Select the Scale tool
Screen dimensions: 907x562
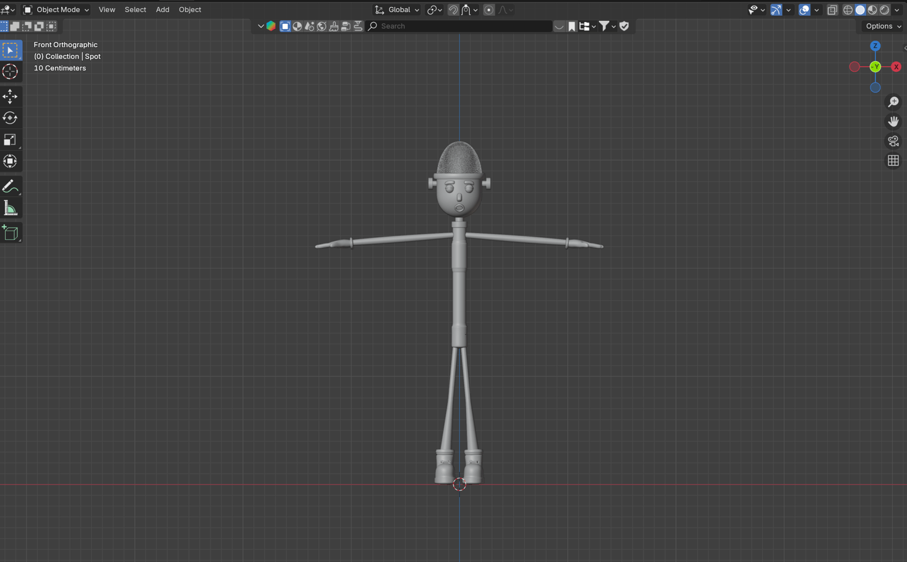(x=10, y=140)
